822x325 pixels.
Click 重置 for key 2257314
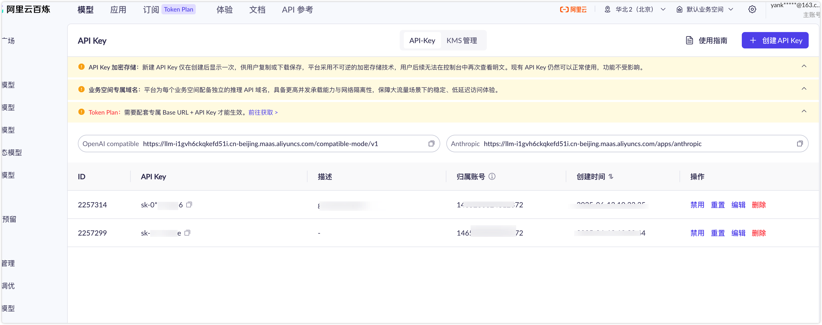(x=718, y=205)
